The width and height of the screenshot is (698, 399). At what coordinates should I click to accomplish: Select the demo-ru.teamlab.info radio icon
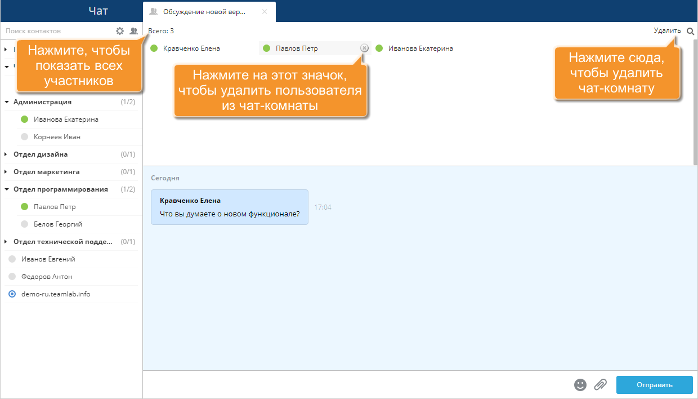tap(12, 294)
